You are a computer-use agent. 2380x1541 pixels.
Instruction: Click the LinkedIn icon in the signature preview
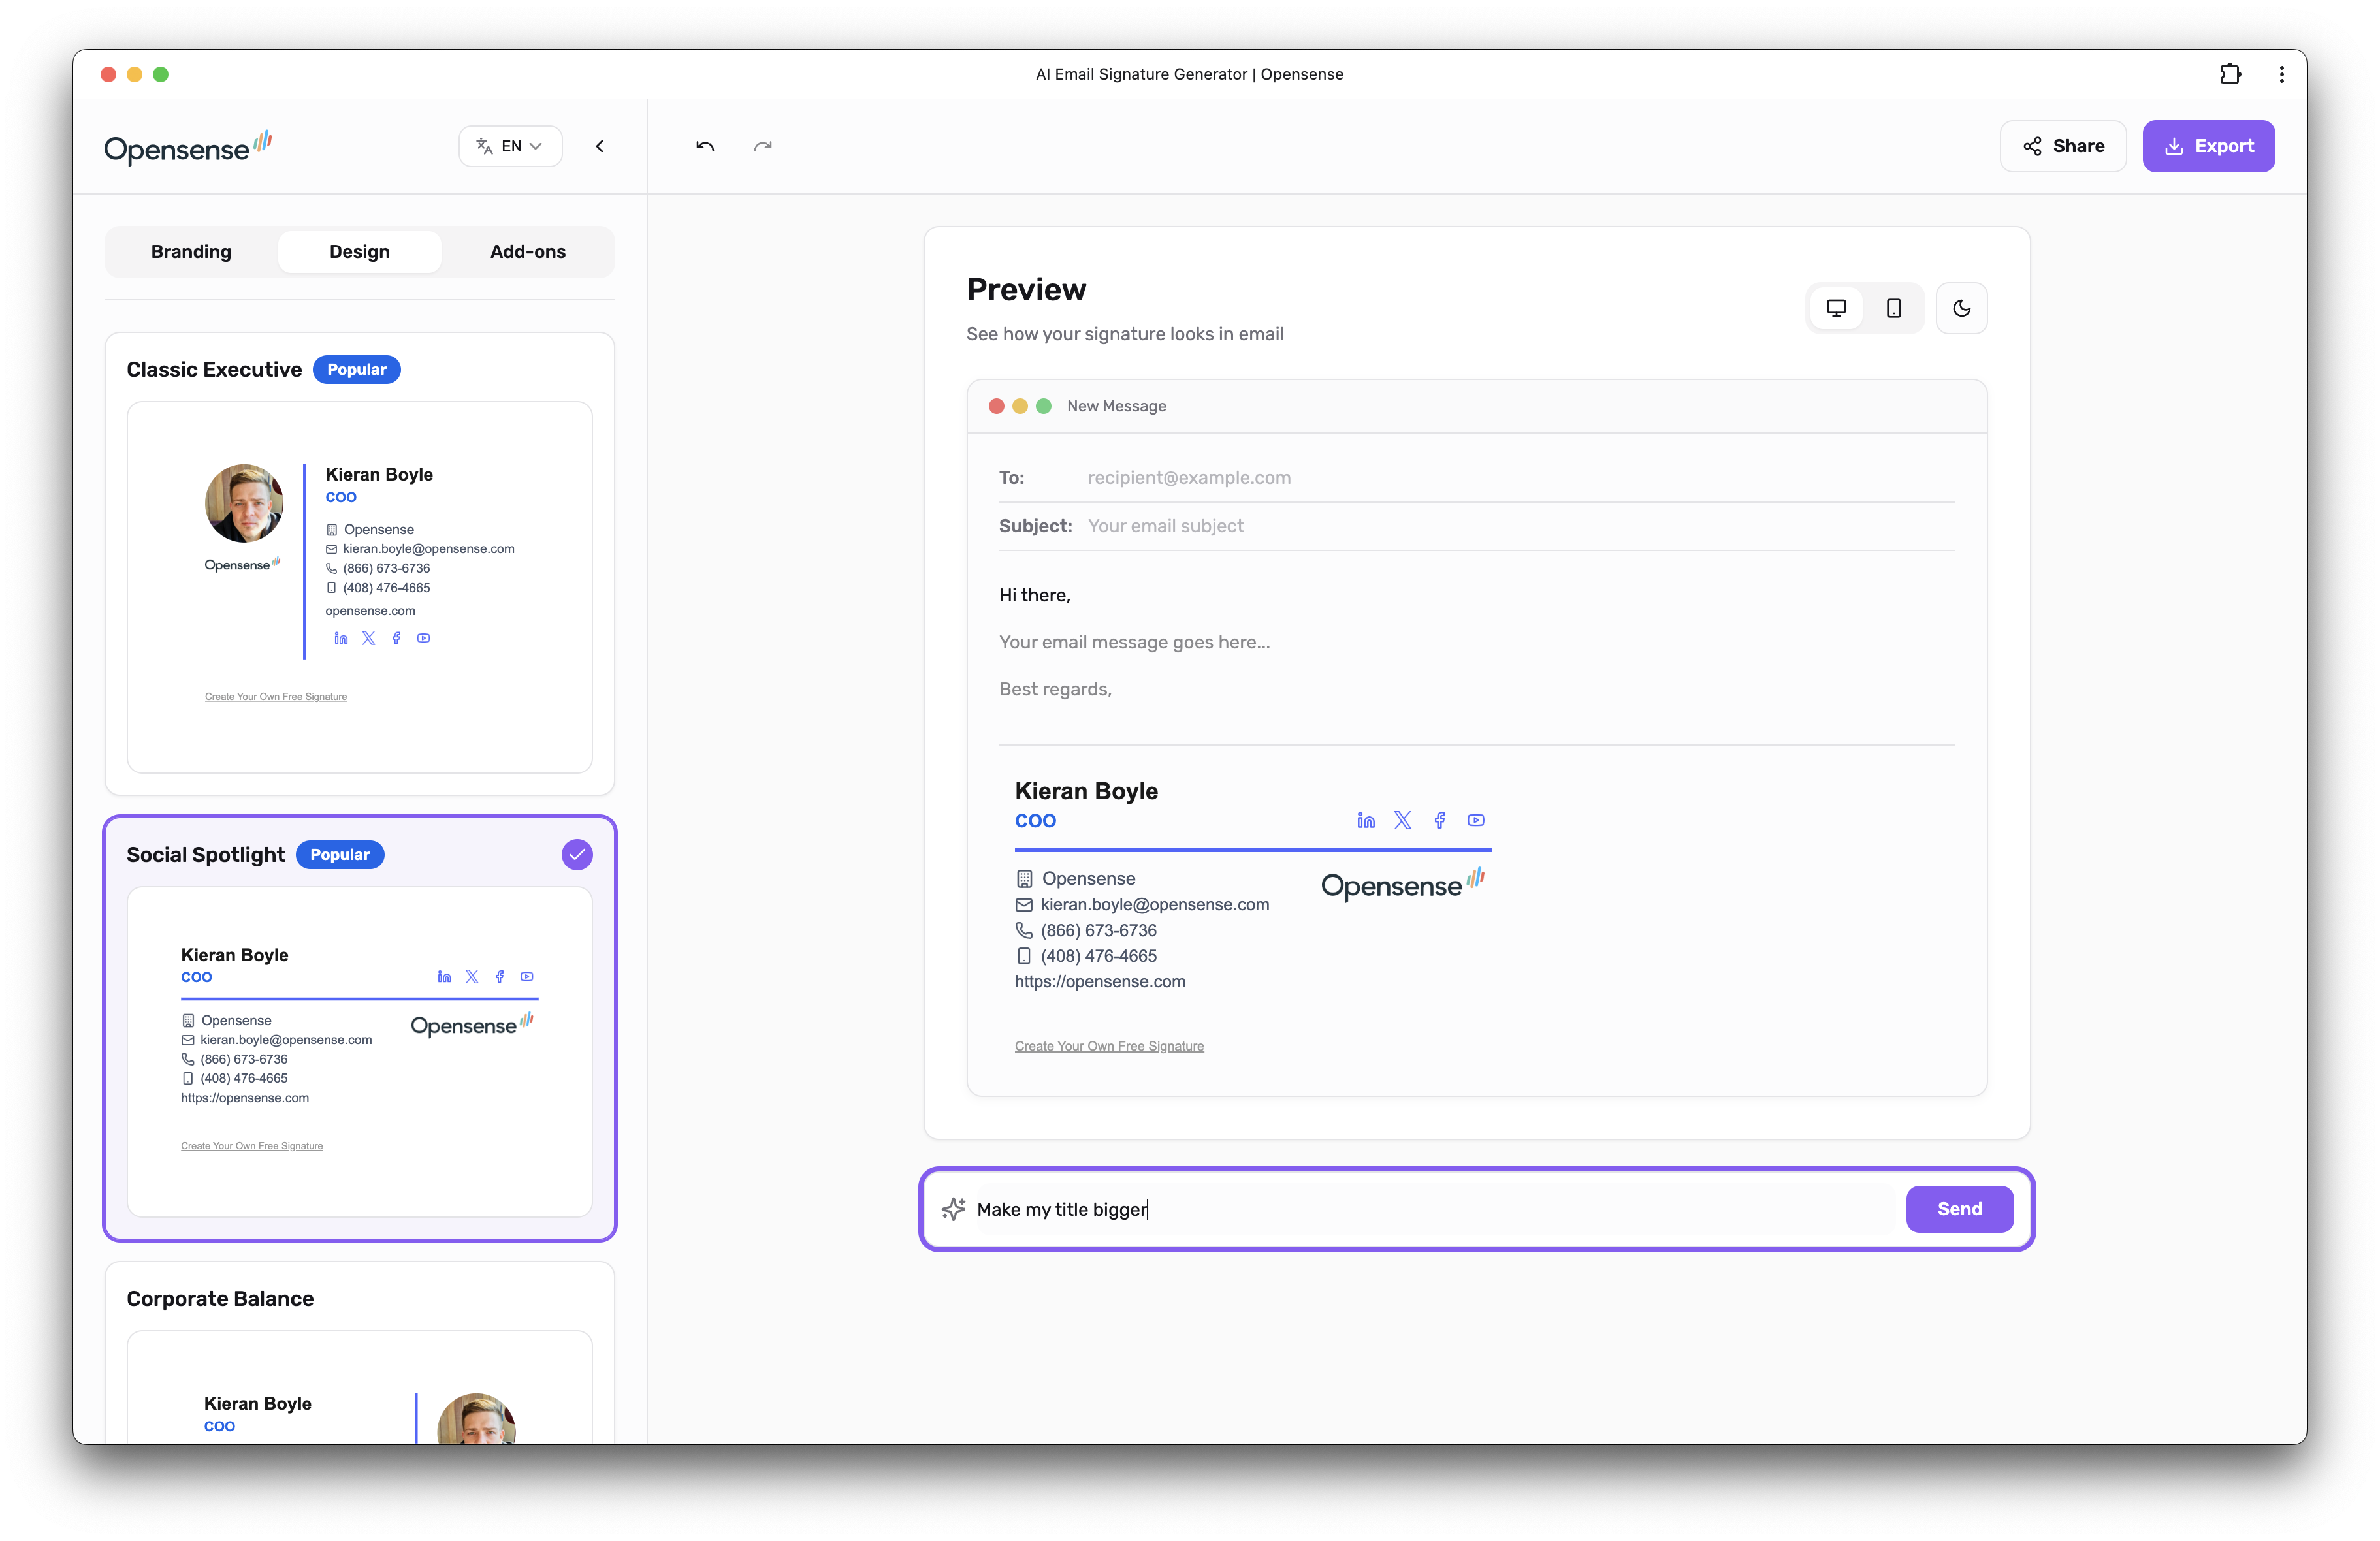coord(1366,820)
